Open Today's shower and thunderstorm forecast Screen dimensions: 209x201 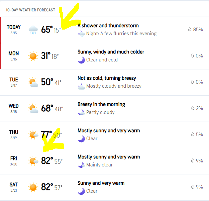108,26
